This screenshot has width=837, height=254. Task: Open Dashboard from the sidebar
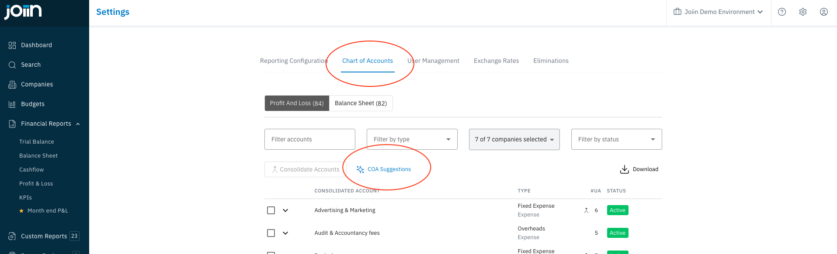tap(36, 45)
